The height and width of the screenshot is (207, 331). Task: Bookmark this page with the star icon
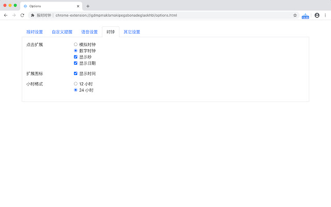pos(295,16)
